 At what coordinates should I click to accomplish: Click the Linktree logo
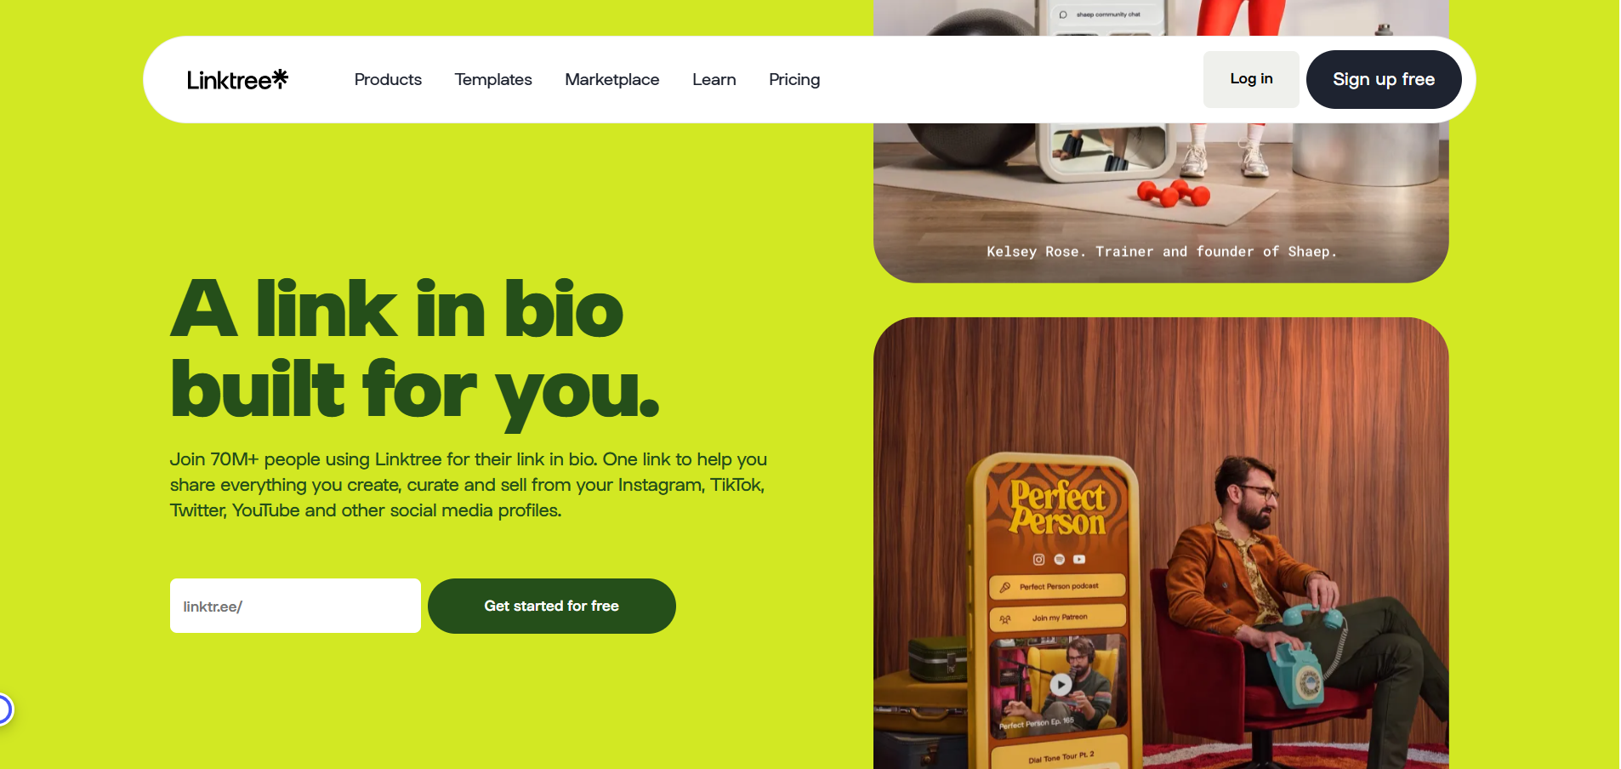pyautogui.click(x=237, y=79)
